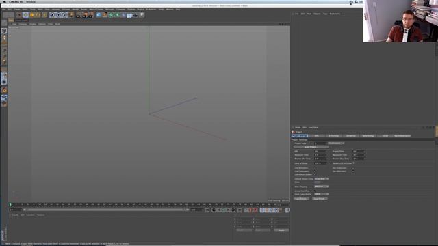Click the deformer object icon
The width and height of the screenshot is (438, 246).
coord(123,15)
